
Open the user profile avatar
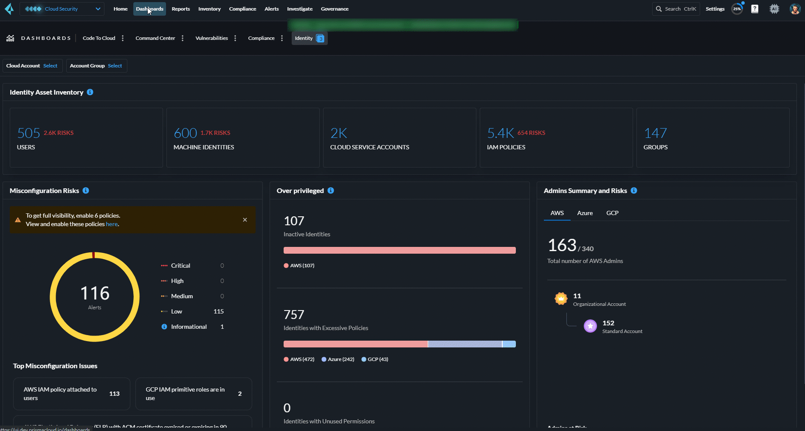795,9
